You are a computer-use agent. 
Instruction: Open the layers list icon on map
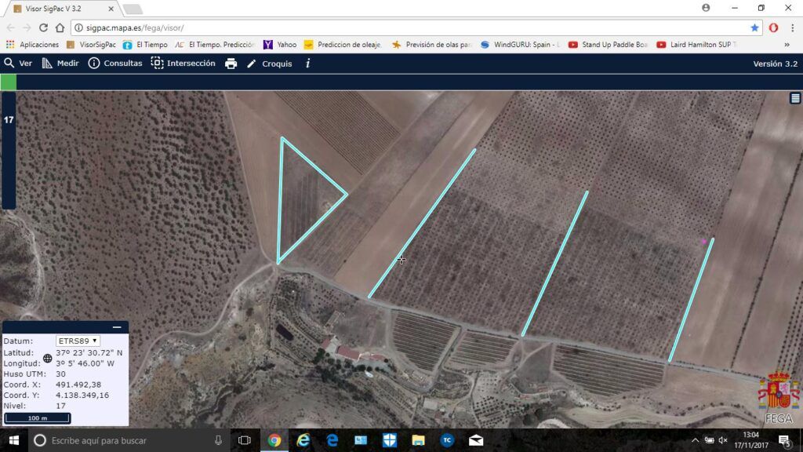coord(795,98)
